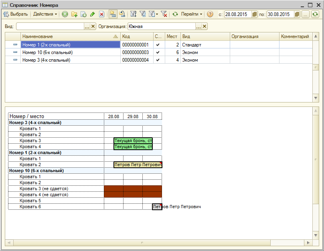324x251 pixels.
Task: Click the Вид column header in table
Action: click(x=205, y=36)
